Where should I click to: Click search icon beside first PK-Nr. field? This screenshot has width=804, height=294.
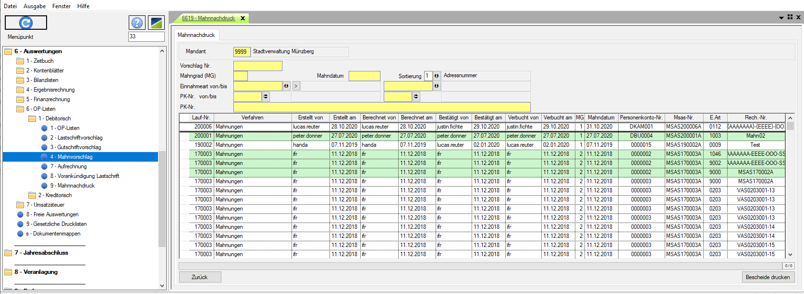pos(266,97)
